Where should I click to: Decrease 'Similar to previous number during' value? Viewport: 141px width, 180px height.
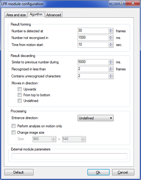click(x=111, y=63)
